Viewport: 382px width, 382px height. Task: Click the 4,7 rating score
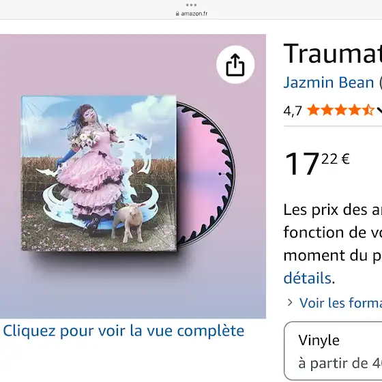tap(293, 111)
